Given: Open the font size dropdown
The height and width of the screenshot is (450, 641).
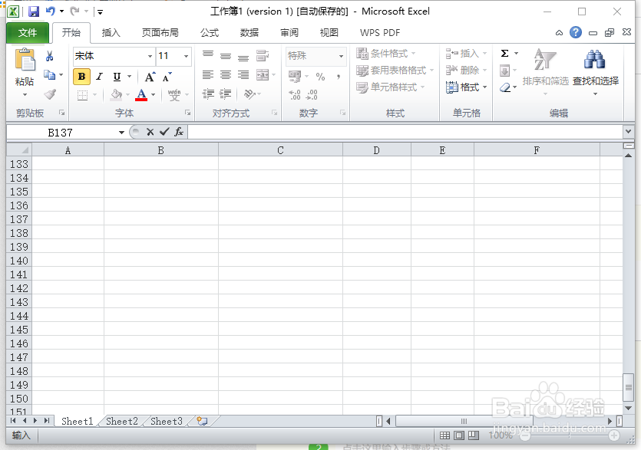Looking at the screenshot, I should pyautogui.click(x=184, y=56).
